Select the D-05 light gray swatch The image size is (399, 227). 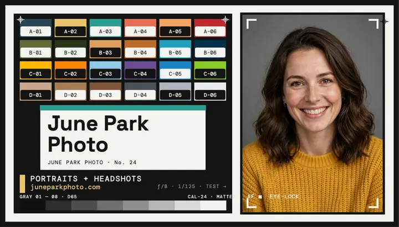click(x=175, y=91)
